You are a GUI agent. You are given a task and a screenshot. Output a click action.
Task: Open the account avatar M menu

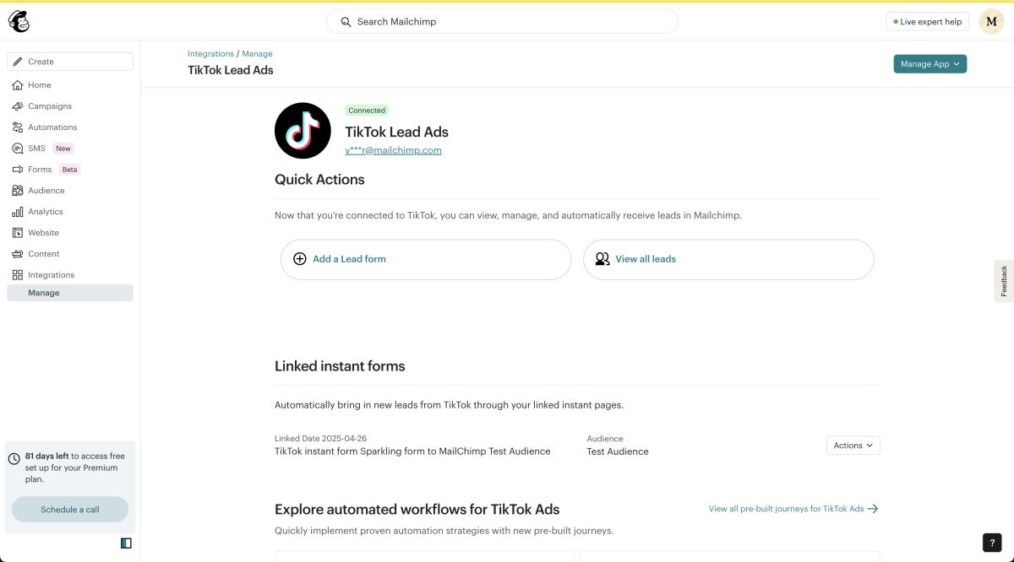coord(991,22)
